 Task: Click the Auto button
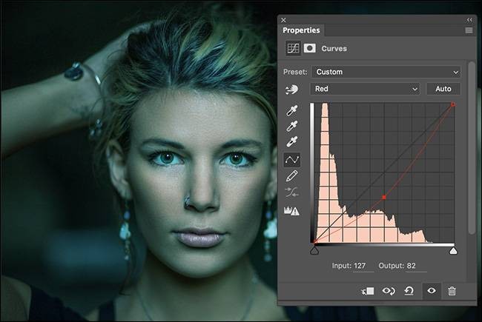point(443,89)
